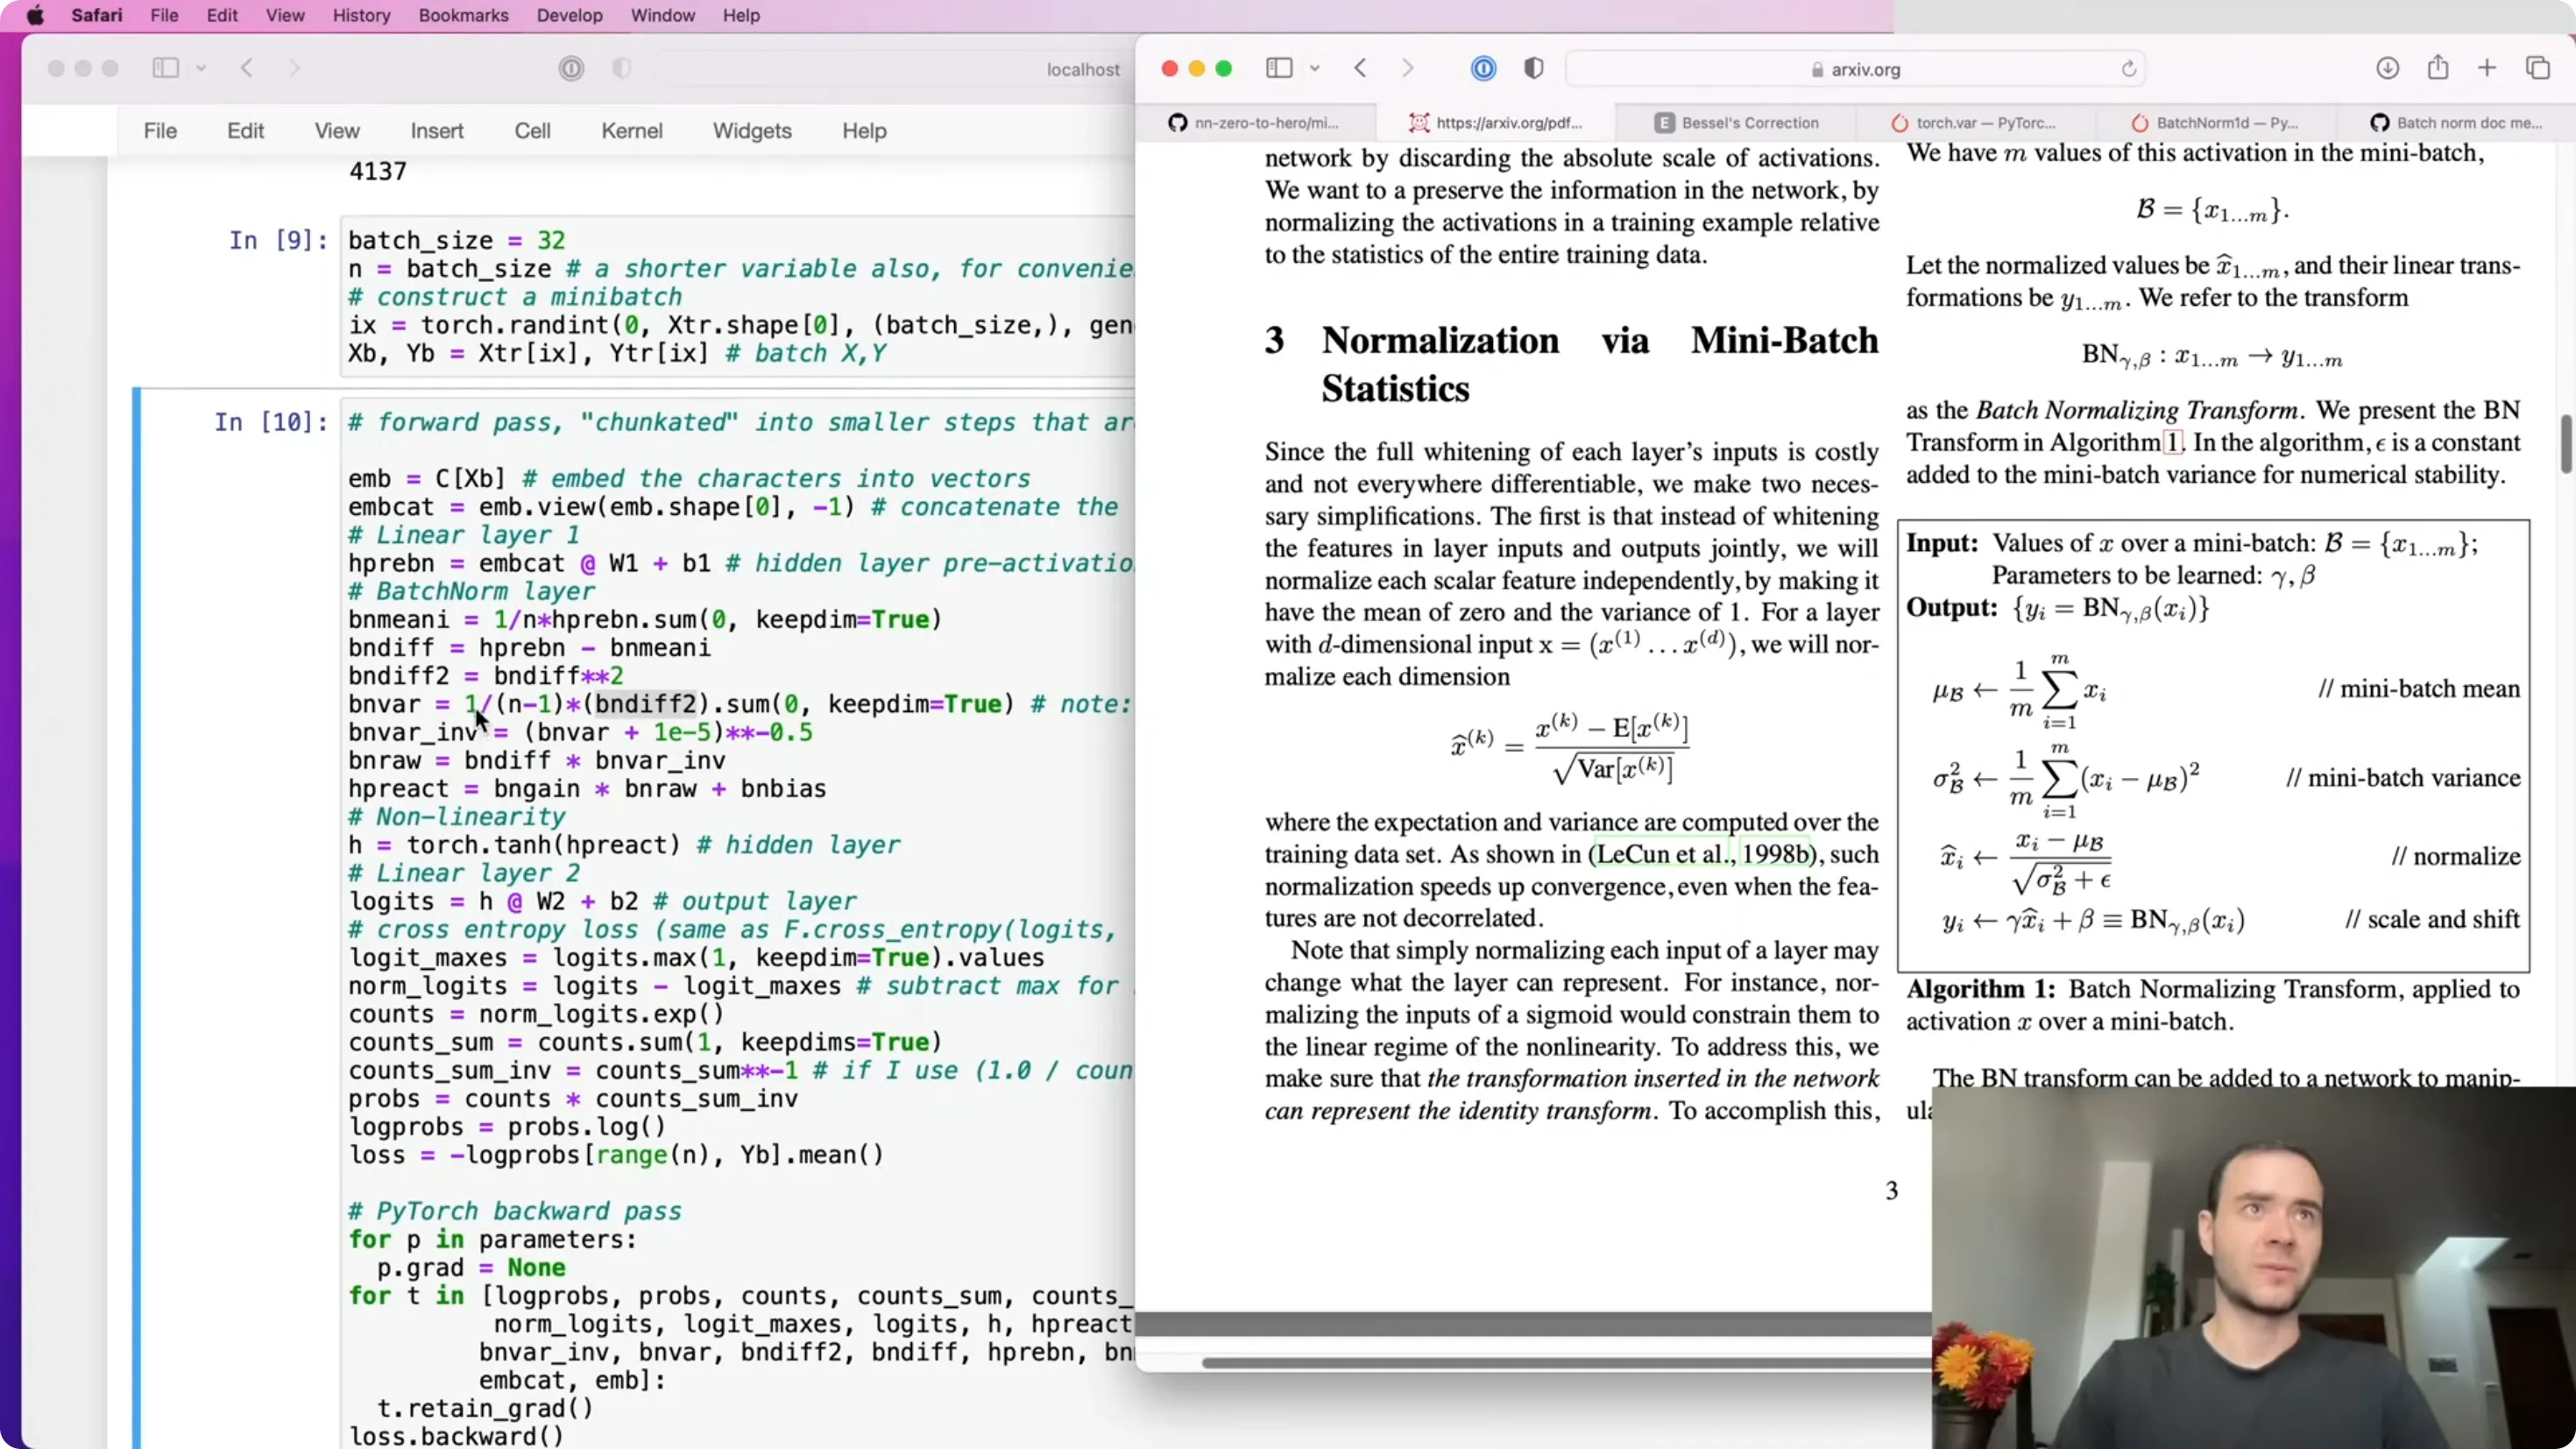The width and height of the screenshot is (2576, 1449).
Task: Show tab overview in arxiv window
Action: click(x=2538, y=68)
